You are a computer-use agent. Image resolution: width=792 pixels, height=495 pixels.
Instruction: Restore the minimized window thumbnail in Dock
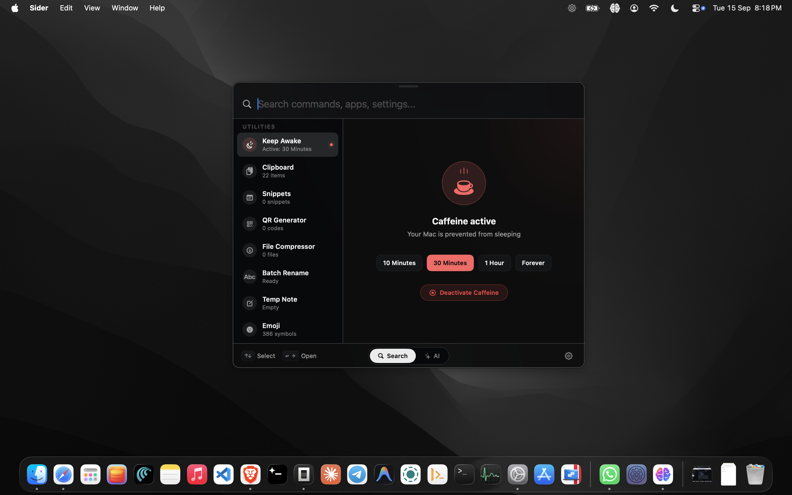pos(702,474)
